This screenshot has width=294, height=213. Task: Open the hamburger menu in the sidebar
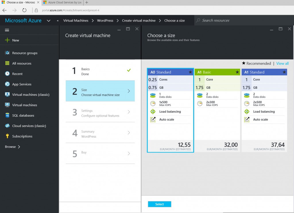pos(7,30)
